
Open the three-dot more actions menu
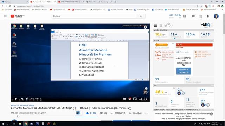(x=147, y=113)
